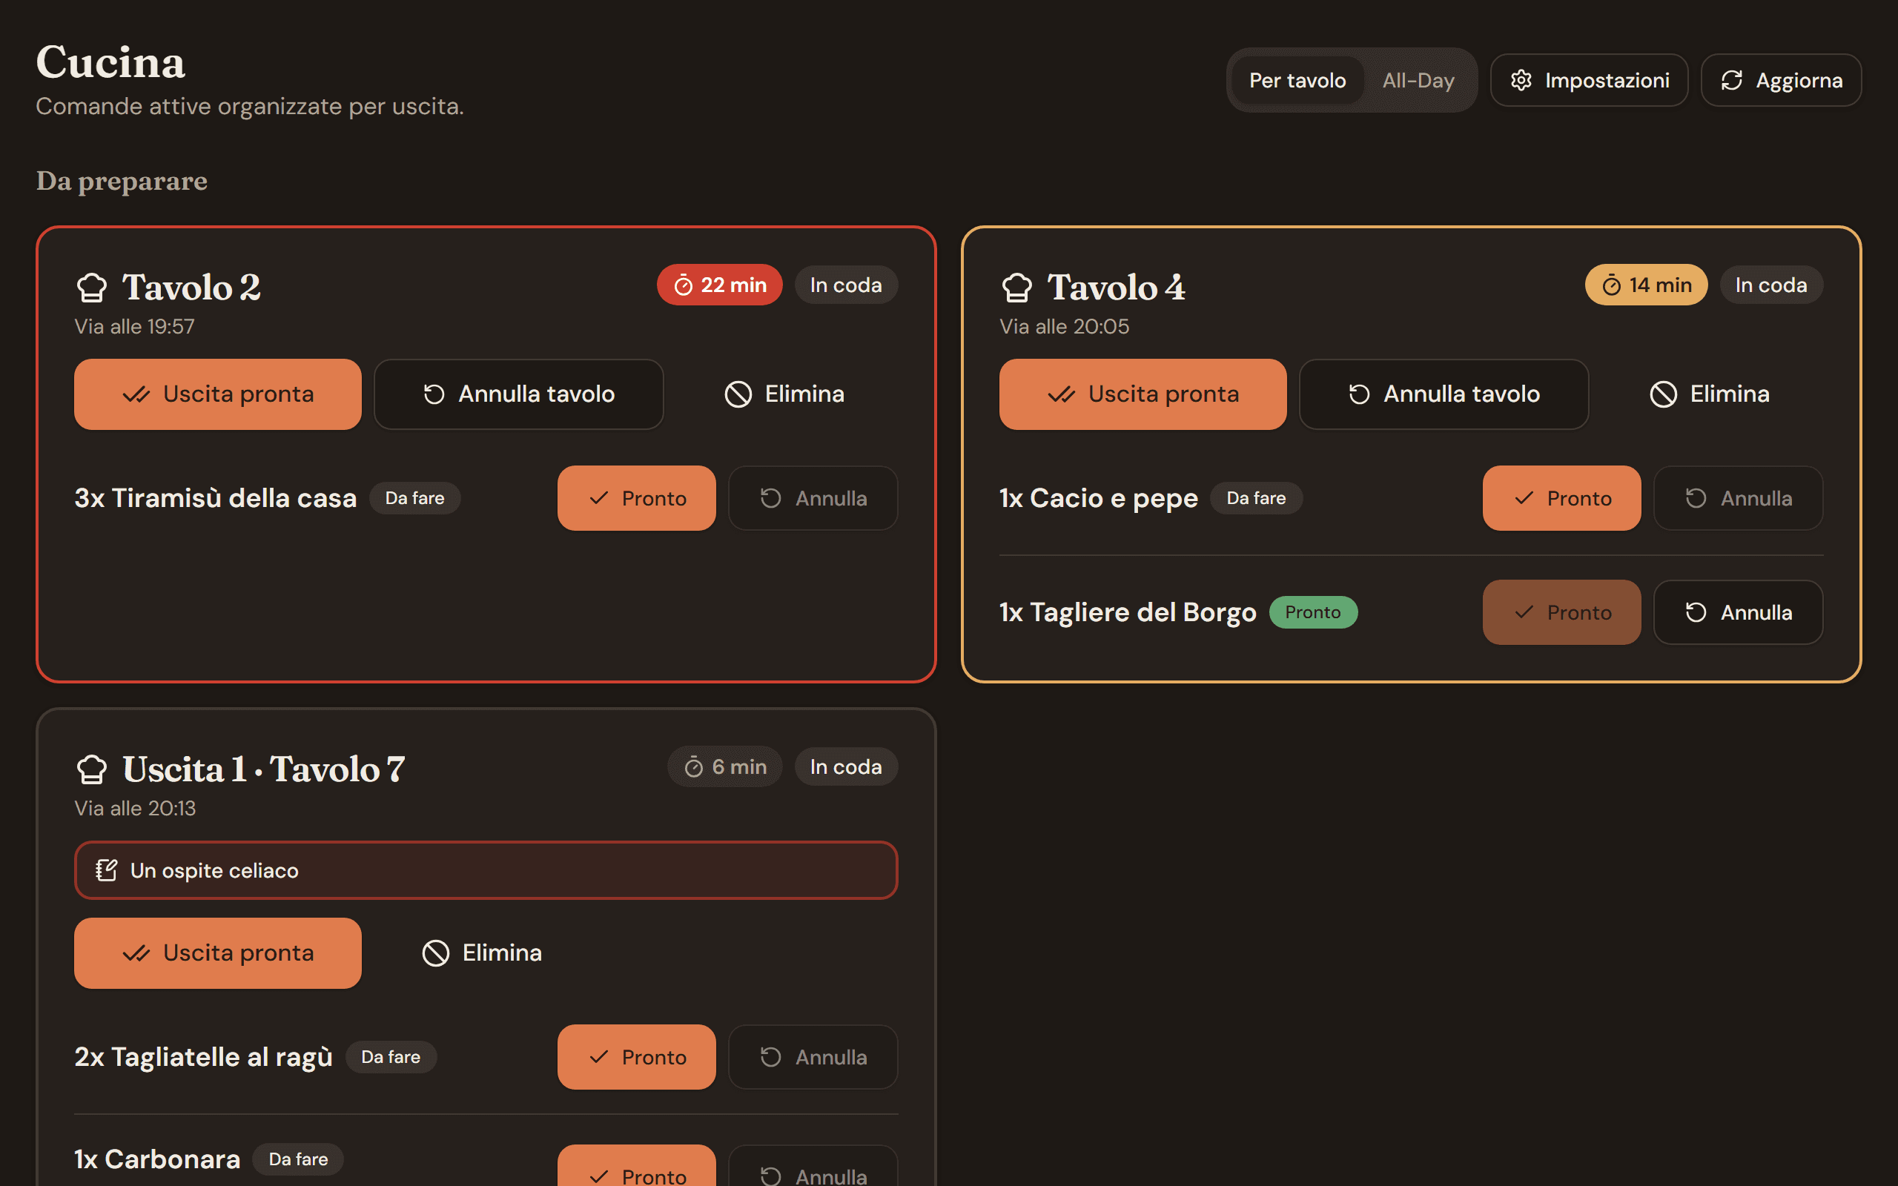1898x1186 pixels.
Task: Click the note icon in the celiaco alert
Action: point(107,870)
